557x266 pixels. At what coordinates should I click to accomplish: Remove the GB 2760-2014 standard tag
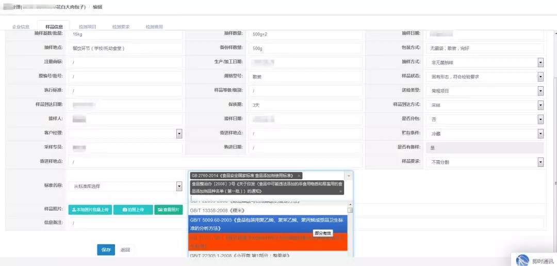[x=299, y=176]
